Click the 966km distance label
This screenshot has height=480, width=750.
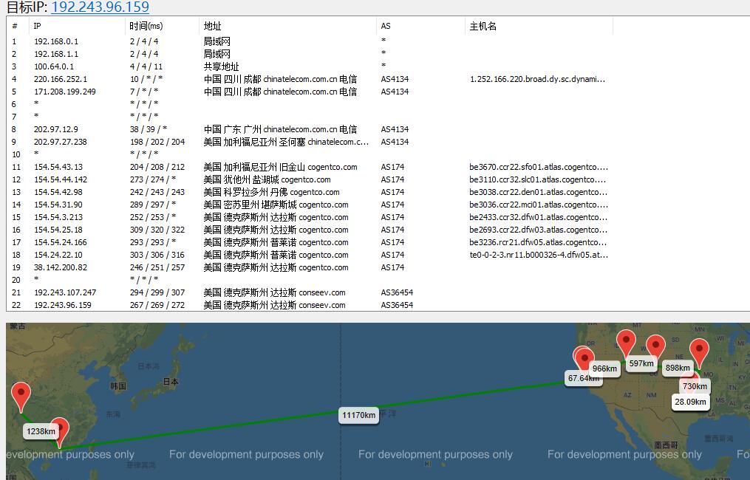coord(604,368)
